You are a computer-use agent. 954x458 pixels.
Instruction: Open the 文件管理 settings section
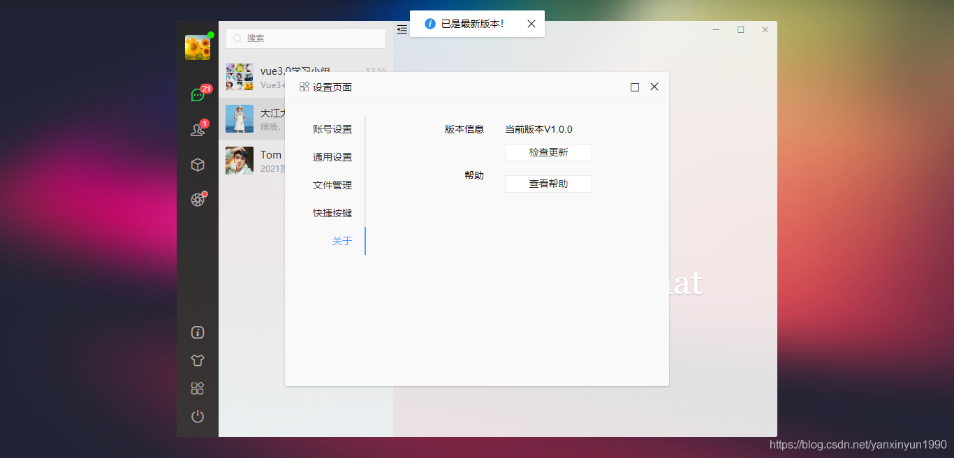tap(332, 184)
